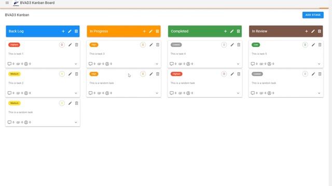Expand the Back Log random task card

[x=76, y=122]
